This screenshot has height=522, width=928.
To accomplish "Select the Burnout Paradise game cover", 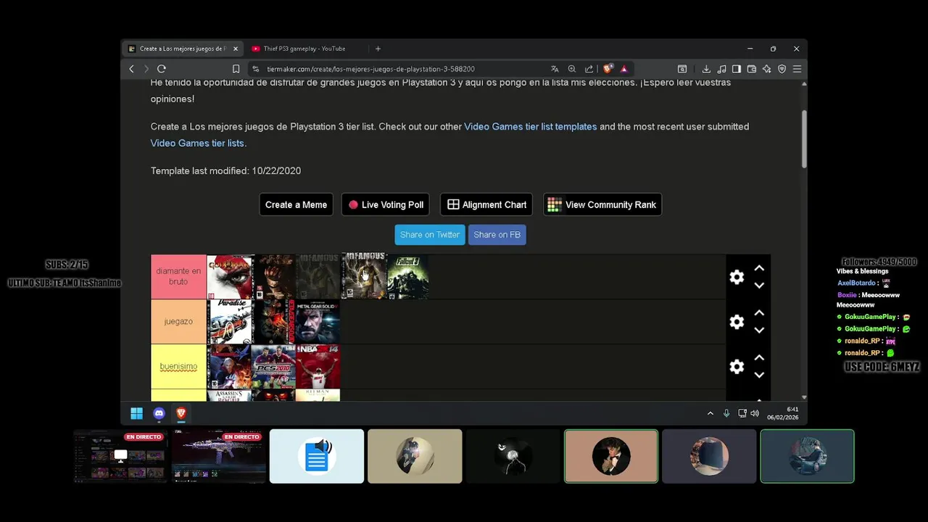I will [x=229, y=321].
